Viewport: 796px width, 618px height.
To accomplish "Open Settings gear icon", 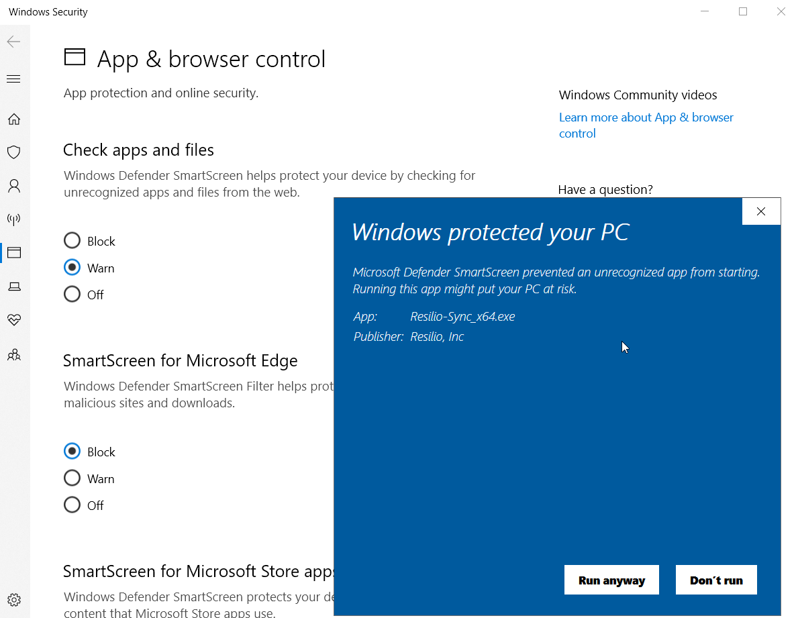I will point(14,600).
